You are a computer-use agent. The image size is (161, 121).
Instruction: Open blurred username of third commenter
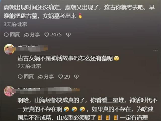[x=49, y=90]
